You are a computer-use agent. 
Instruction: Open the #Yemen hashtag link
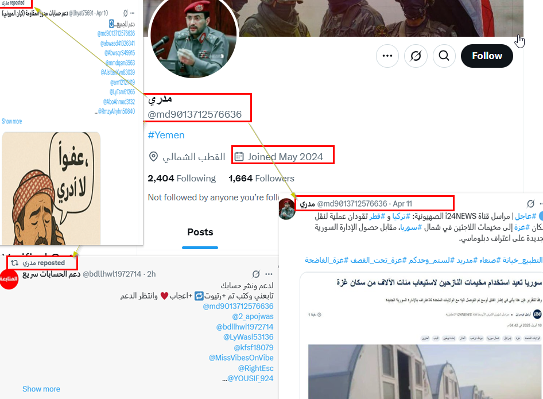pyautogui.click(x=166, y=135)
